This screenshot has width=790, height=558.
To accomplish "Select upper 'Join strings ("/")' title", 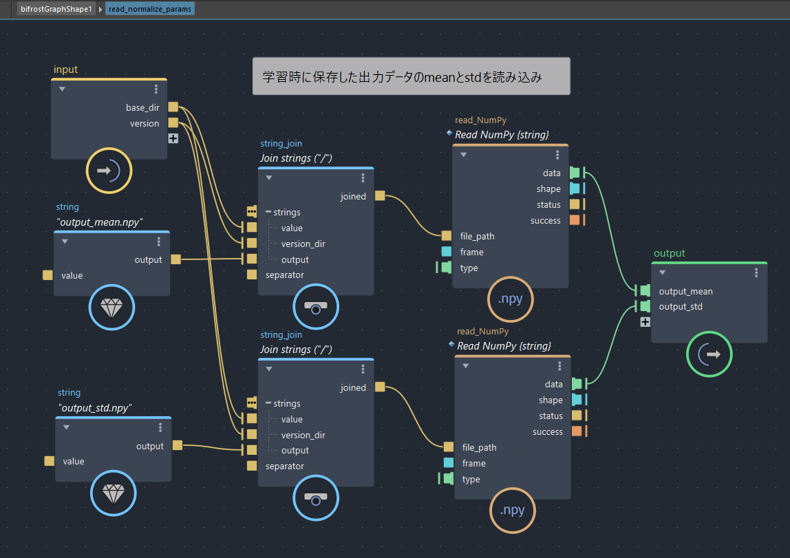I will click(x=296, y=158).
